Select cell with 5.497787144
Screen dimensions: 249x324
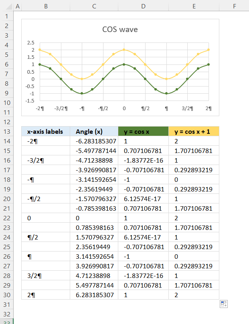(94, 285)
